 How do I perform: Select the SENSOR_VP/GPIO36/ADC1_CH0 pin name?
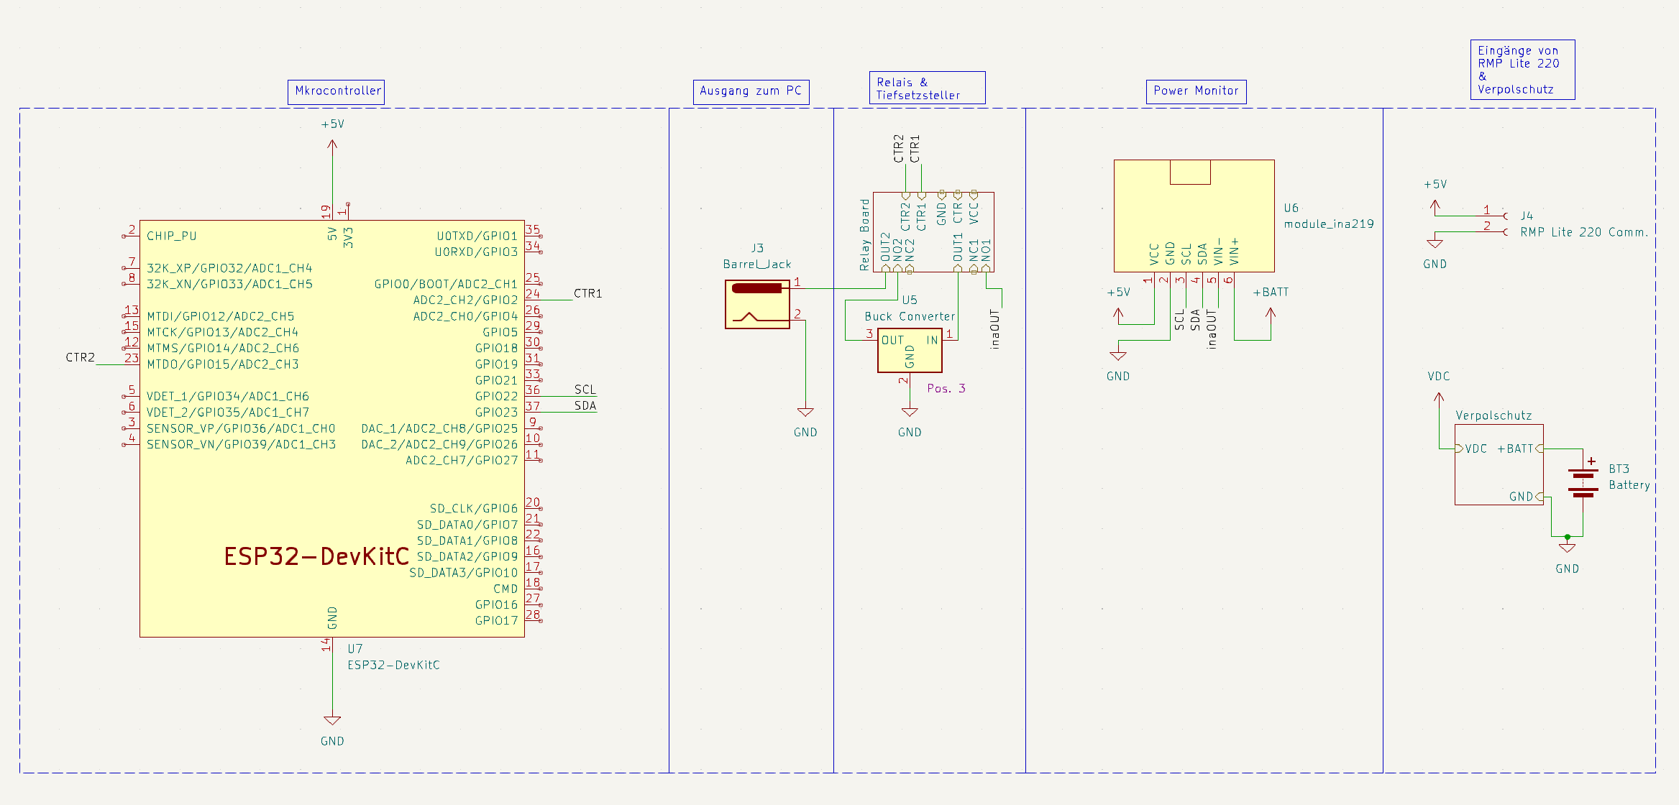point(241,428)
